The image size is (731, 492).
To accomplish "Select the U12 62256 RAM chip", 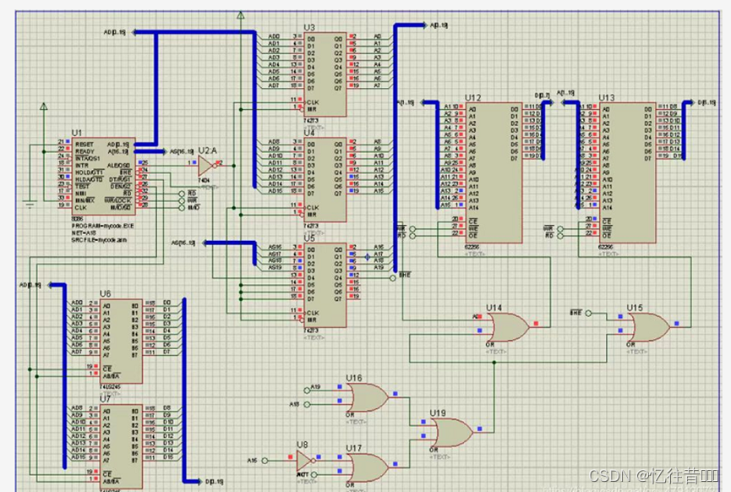I will 494,172.
